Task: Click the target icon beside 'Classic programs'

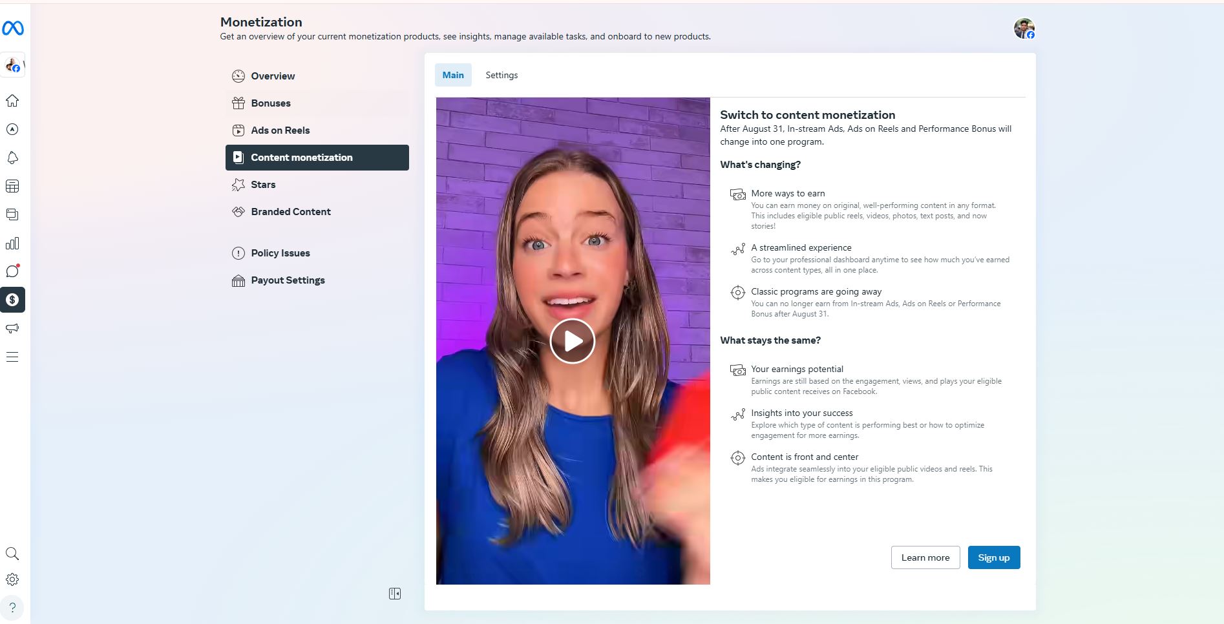Action: (738, 293)
